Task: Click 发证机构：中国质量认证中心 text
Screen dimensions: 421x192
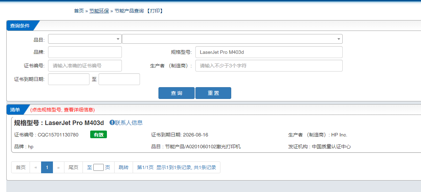Action: point(320,147)
